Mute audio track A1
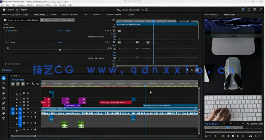Image resolution: width=265 pixels, height=140 pixels. [x=28, y=113]
